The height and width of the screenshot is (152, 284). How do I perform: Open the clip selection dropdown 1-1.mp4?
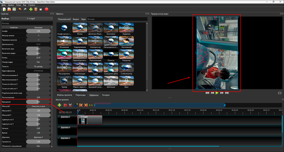[x=32, y=18]
